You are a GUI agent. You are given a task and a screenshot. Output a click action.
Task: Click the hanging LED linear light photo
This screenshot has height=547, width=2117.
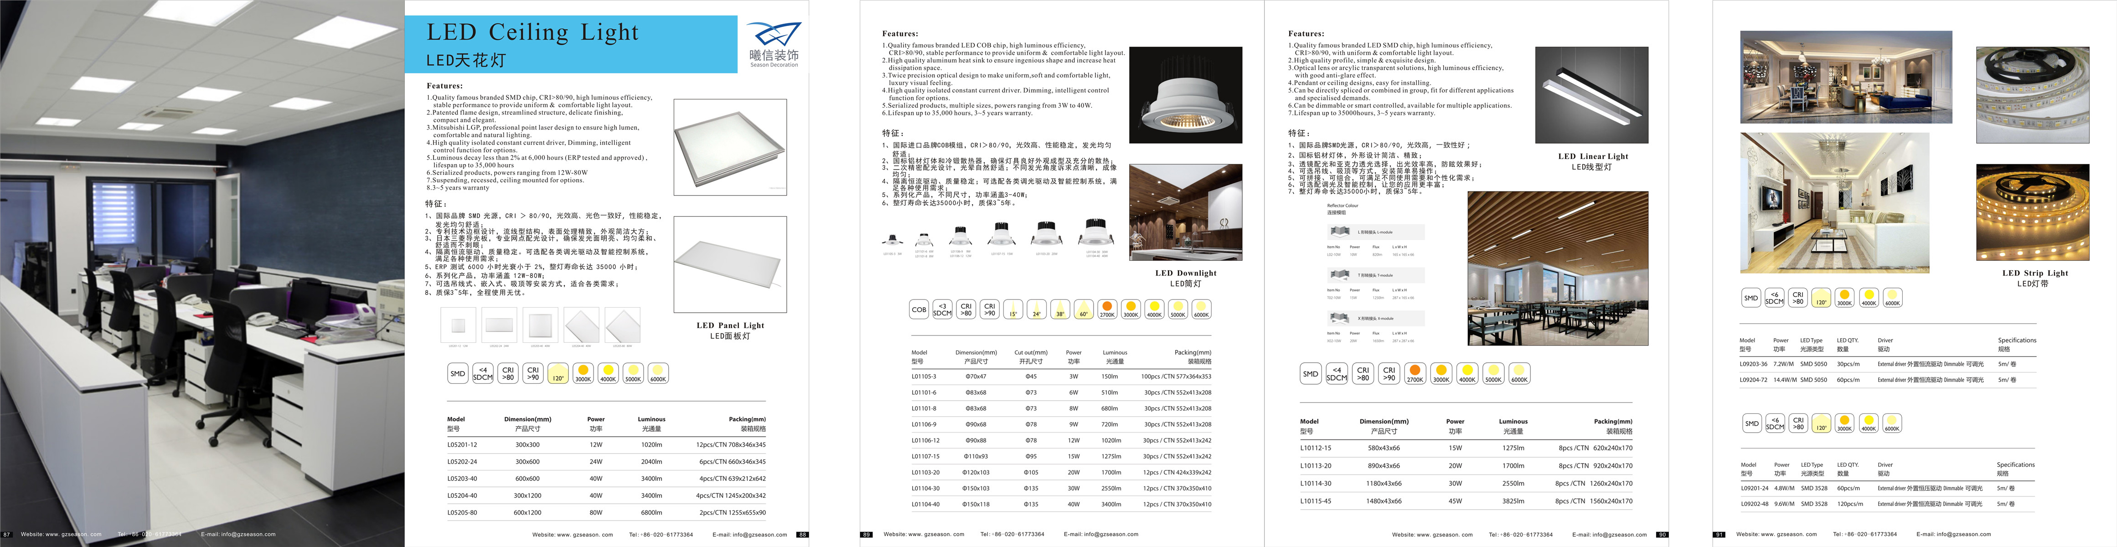coord(1591,95)
